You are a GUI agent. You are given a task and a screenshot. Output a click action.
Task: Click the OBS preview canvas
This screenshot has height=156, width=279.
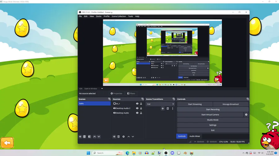[x=162, y=53]
